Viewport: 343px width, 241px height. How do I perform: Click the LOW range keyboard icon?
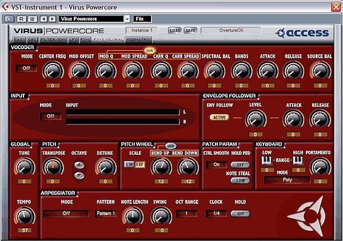pos(266,160)
